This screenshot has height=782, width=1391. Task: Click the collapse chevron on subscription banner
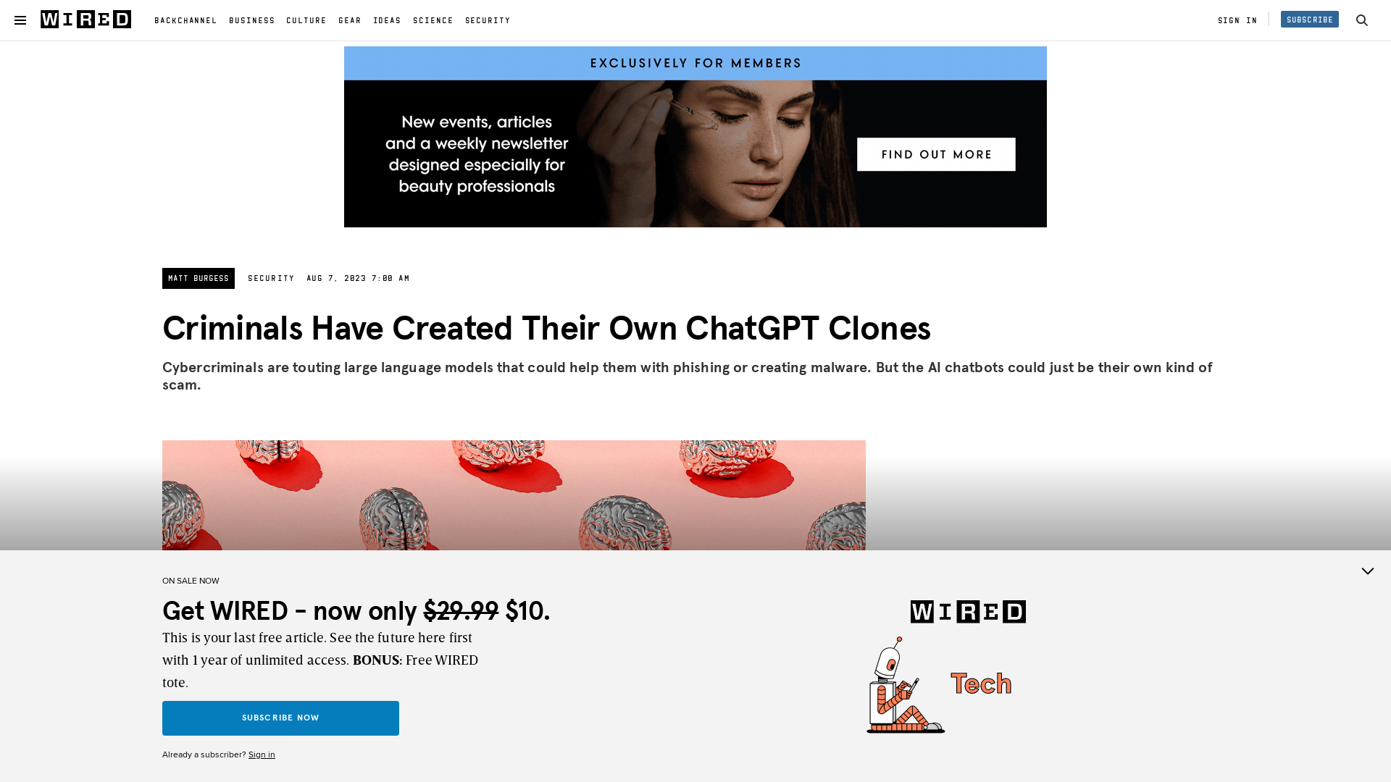1368,571
